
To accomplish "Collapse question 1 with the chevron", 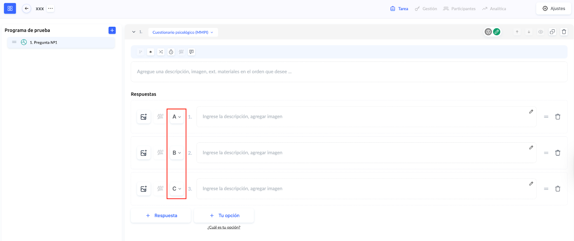I will click(134, 32).
